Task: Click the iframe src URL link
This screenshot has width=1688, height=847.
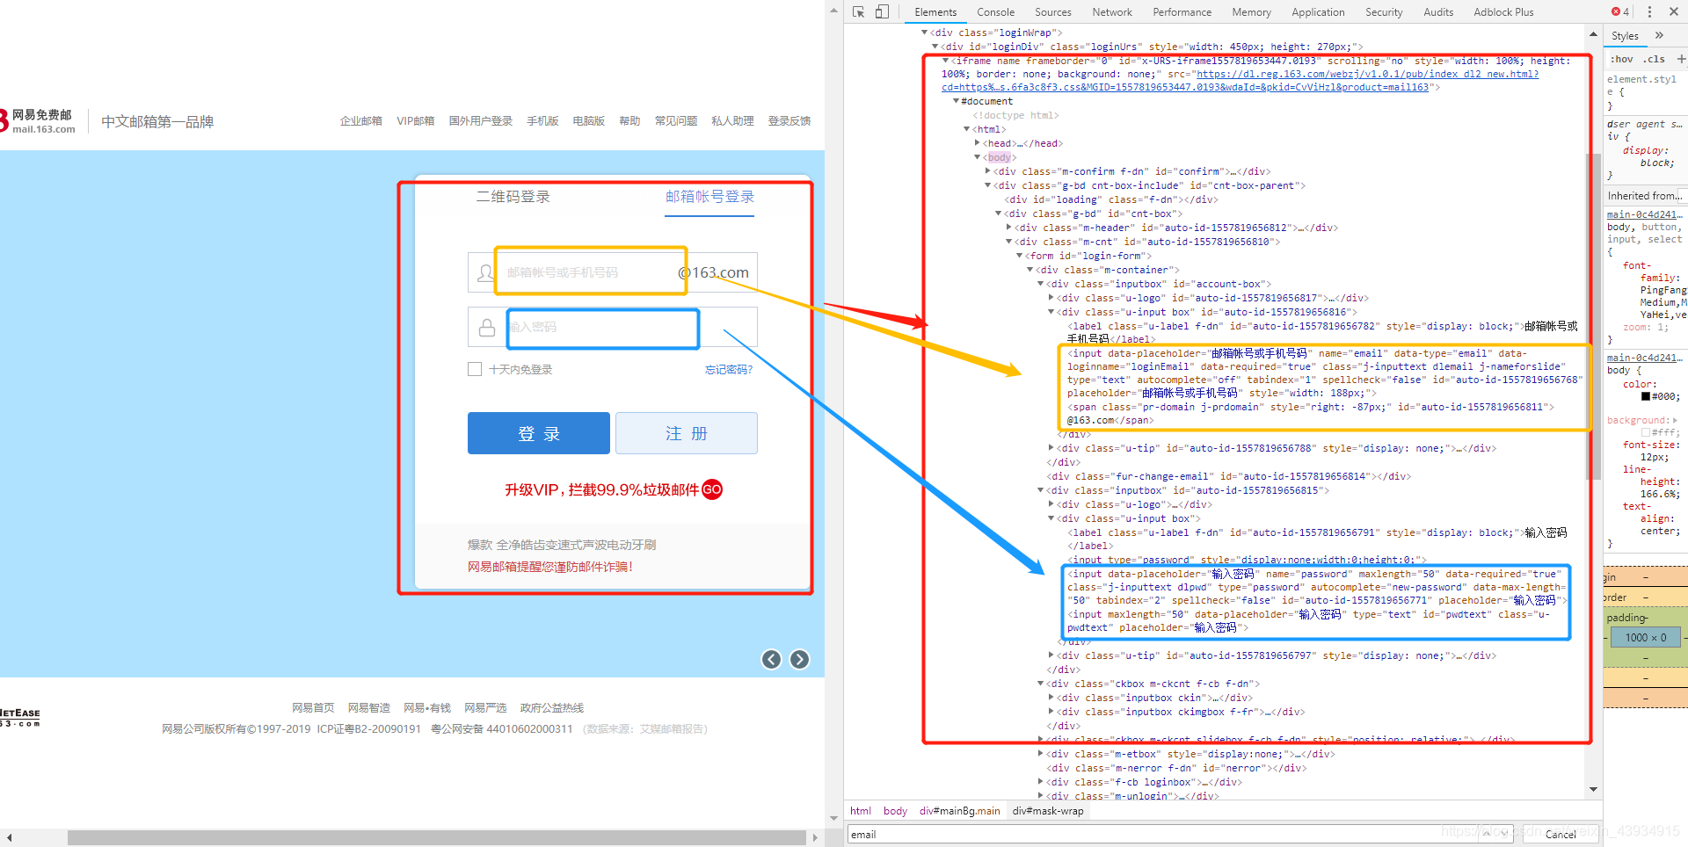Action: (x=1241, y=81)
